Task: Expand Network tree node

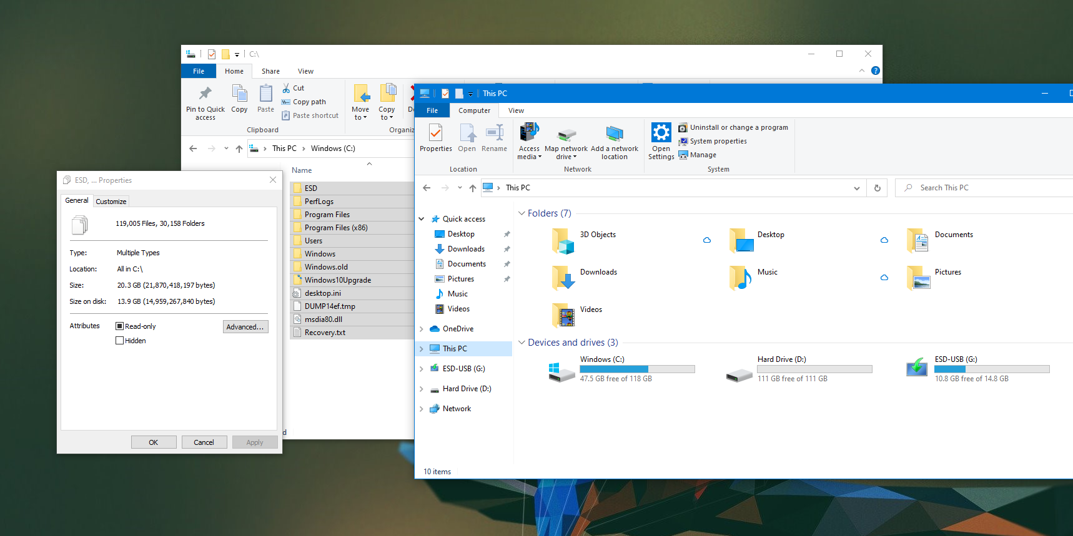Action: (422, 409)
